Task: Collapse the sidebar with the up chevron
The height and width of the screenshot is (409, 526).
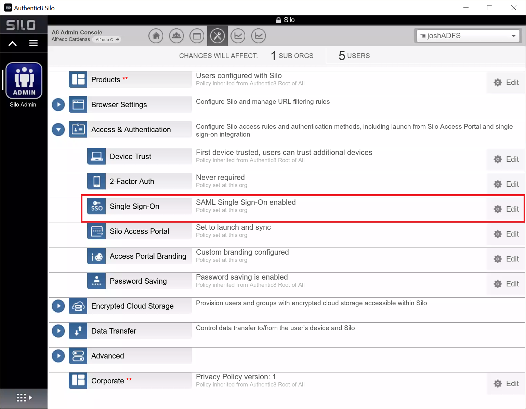Action: tap(13, 43)
